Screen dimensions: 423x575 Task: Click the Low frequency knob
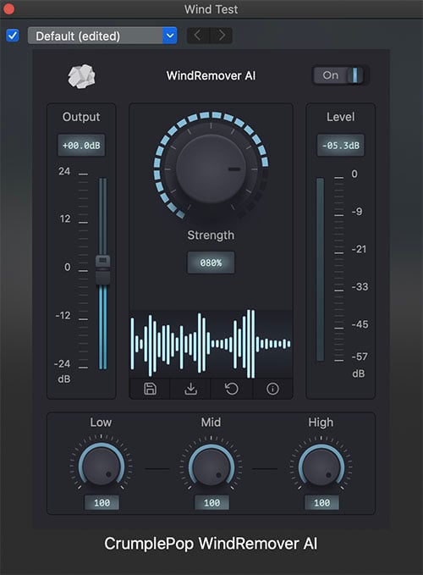(x=102, y=467)
